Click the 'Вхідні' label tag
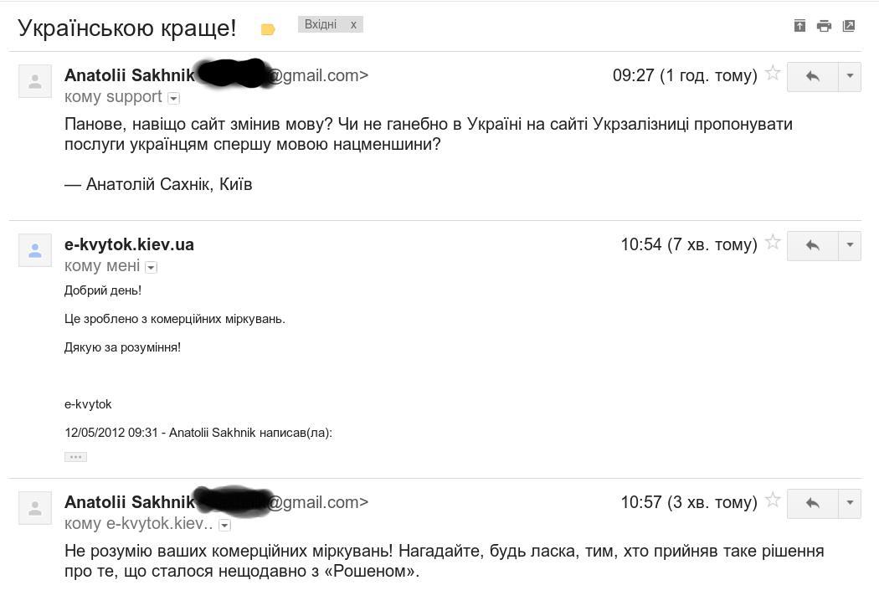 (321, 24)
